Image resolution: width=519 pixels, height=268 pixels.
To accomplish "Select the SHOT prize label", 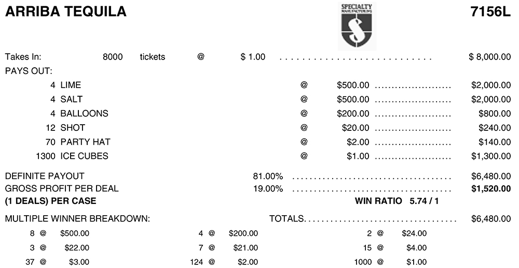I will (x=73, y=128).
